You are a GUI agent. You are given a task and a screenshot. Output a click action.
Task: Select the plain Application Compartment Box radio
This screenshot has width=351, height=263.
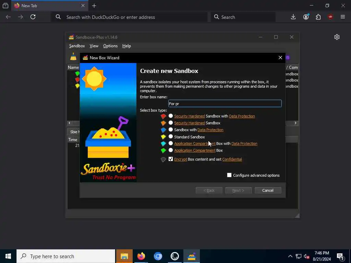171,150
